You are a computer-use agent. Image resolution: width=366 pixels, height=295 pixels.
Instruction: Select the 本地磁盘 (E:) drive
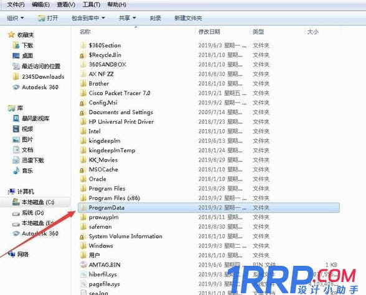(37, 223)
